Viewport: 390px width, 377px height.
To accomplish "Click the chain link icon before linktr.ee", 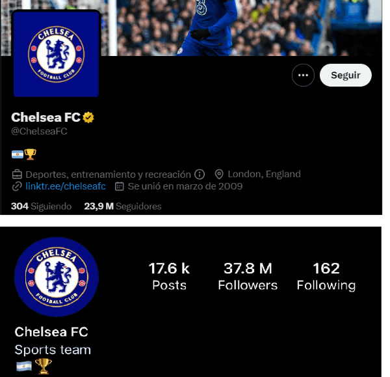I will pos(17,186).
